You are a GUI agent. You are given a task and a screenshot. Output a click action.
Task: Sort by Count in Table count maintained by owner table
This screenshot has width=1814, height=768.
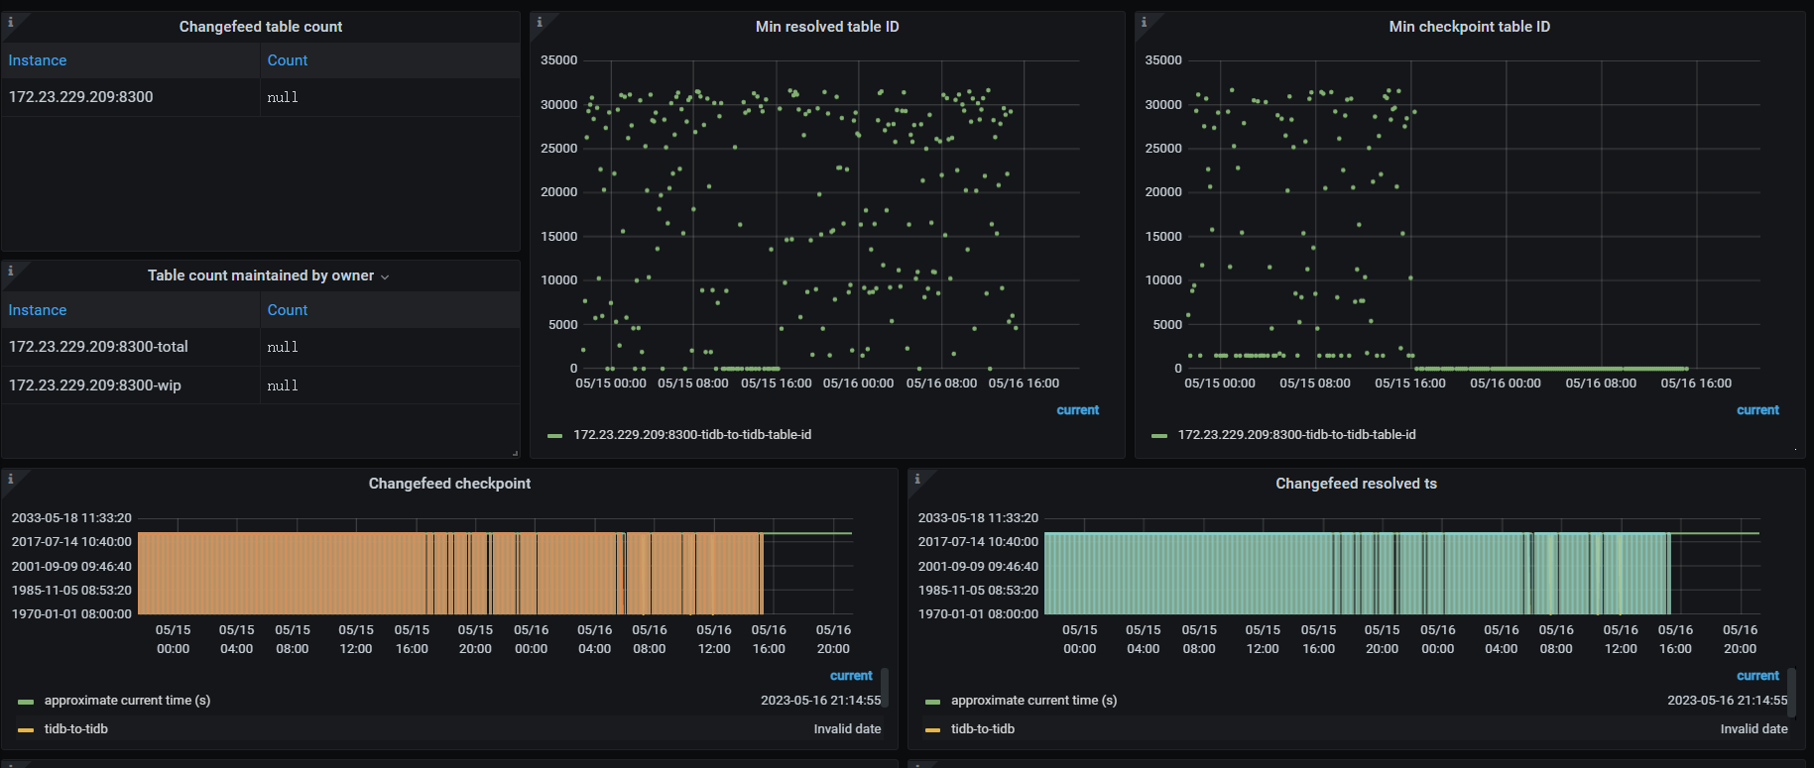288,310
